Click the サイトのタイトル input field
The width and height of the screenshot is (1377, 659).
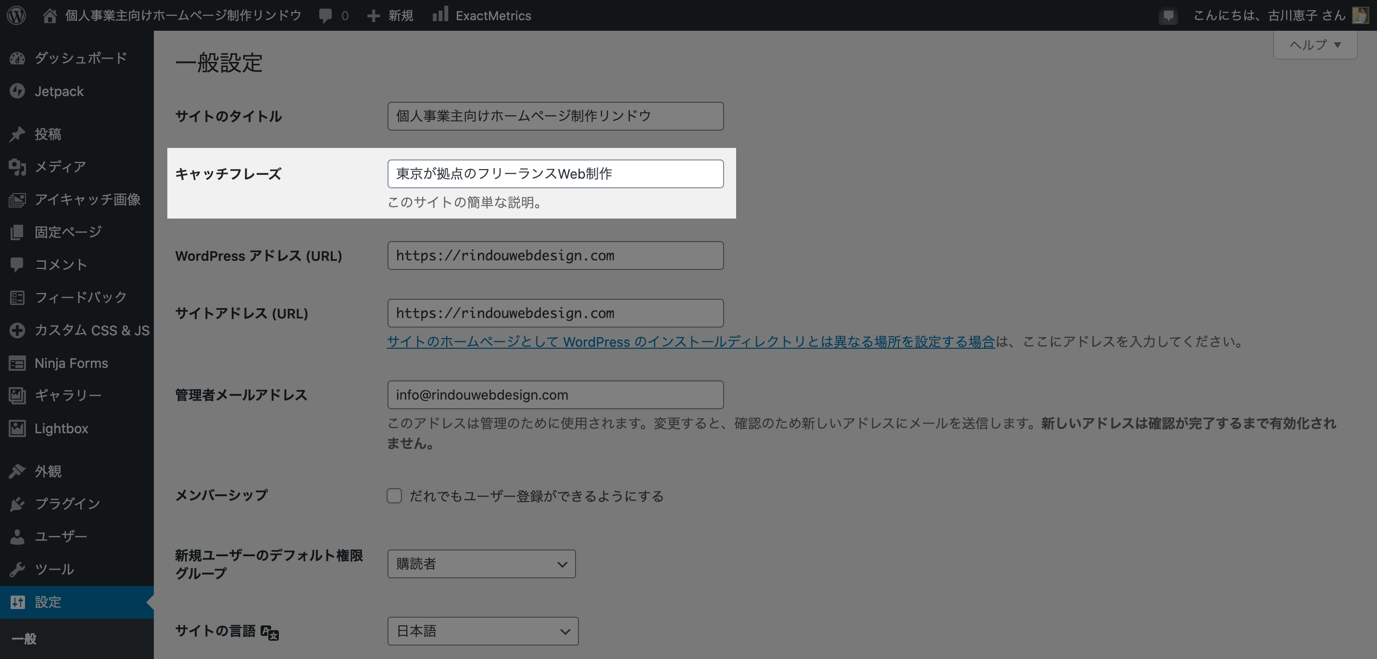point(555,116)
